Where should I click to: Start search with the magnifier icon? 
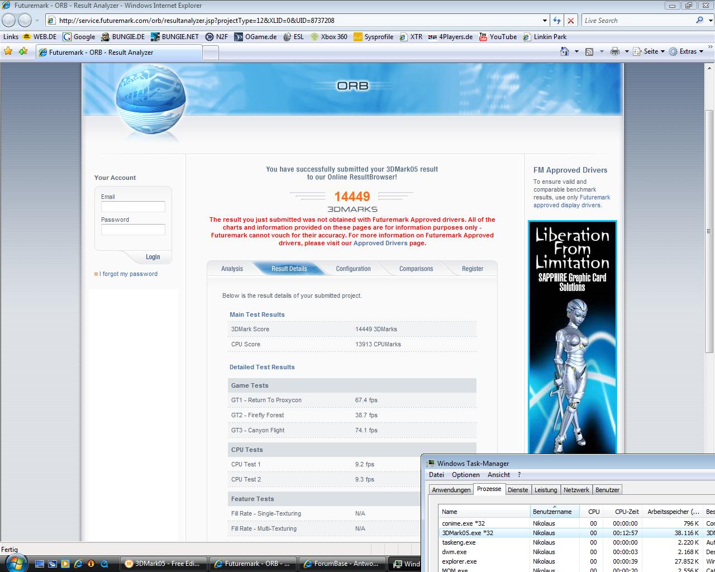point(699,20)
